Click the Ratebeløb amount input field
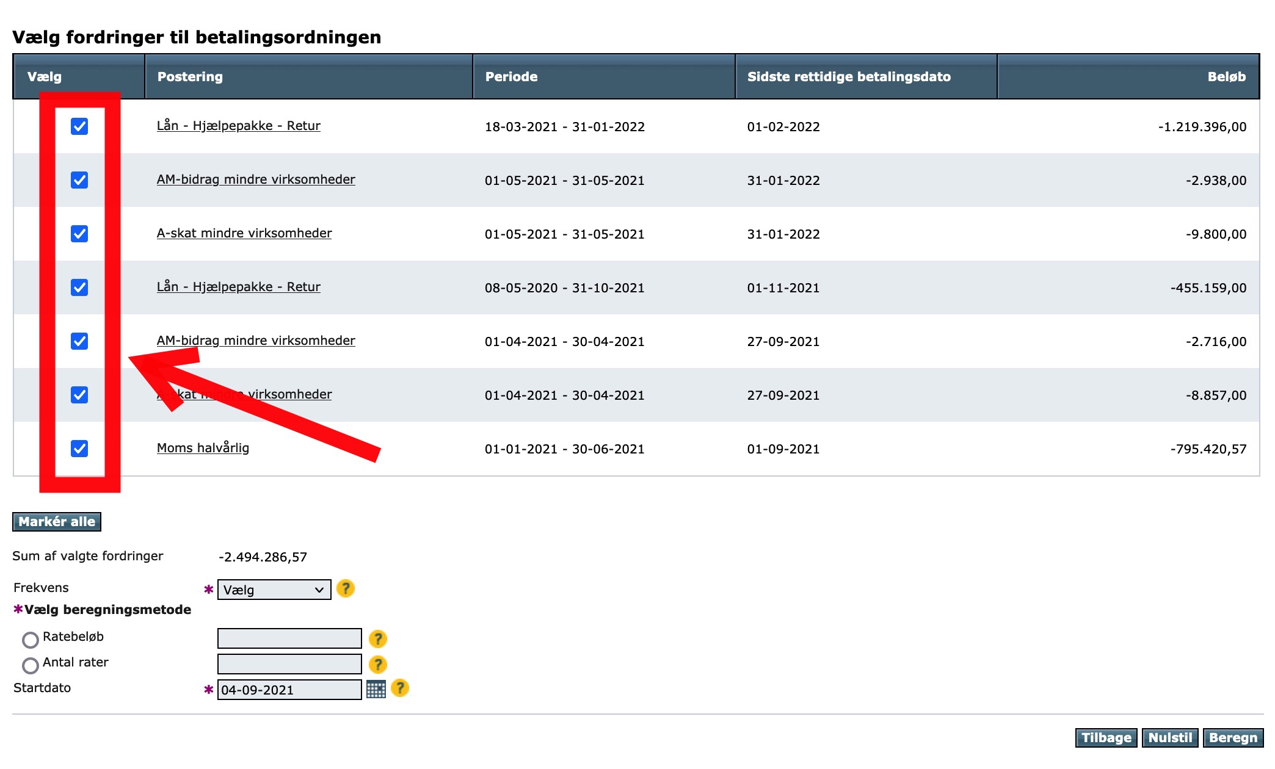The width and height of the screenshot is (1275, 769). pyautogui.click(x=289, y=638)
